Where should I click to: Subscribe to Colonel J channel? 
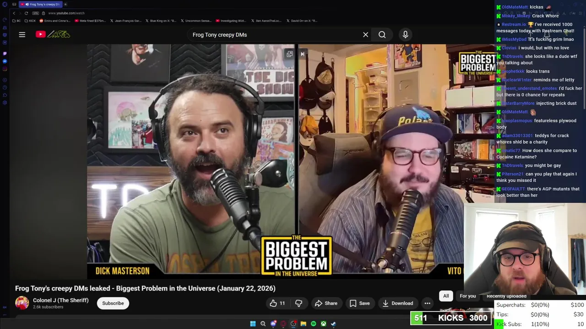coord(113,303)
